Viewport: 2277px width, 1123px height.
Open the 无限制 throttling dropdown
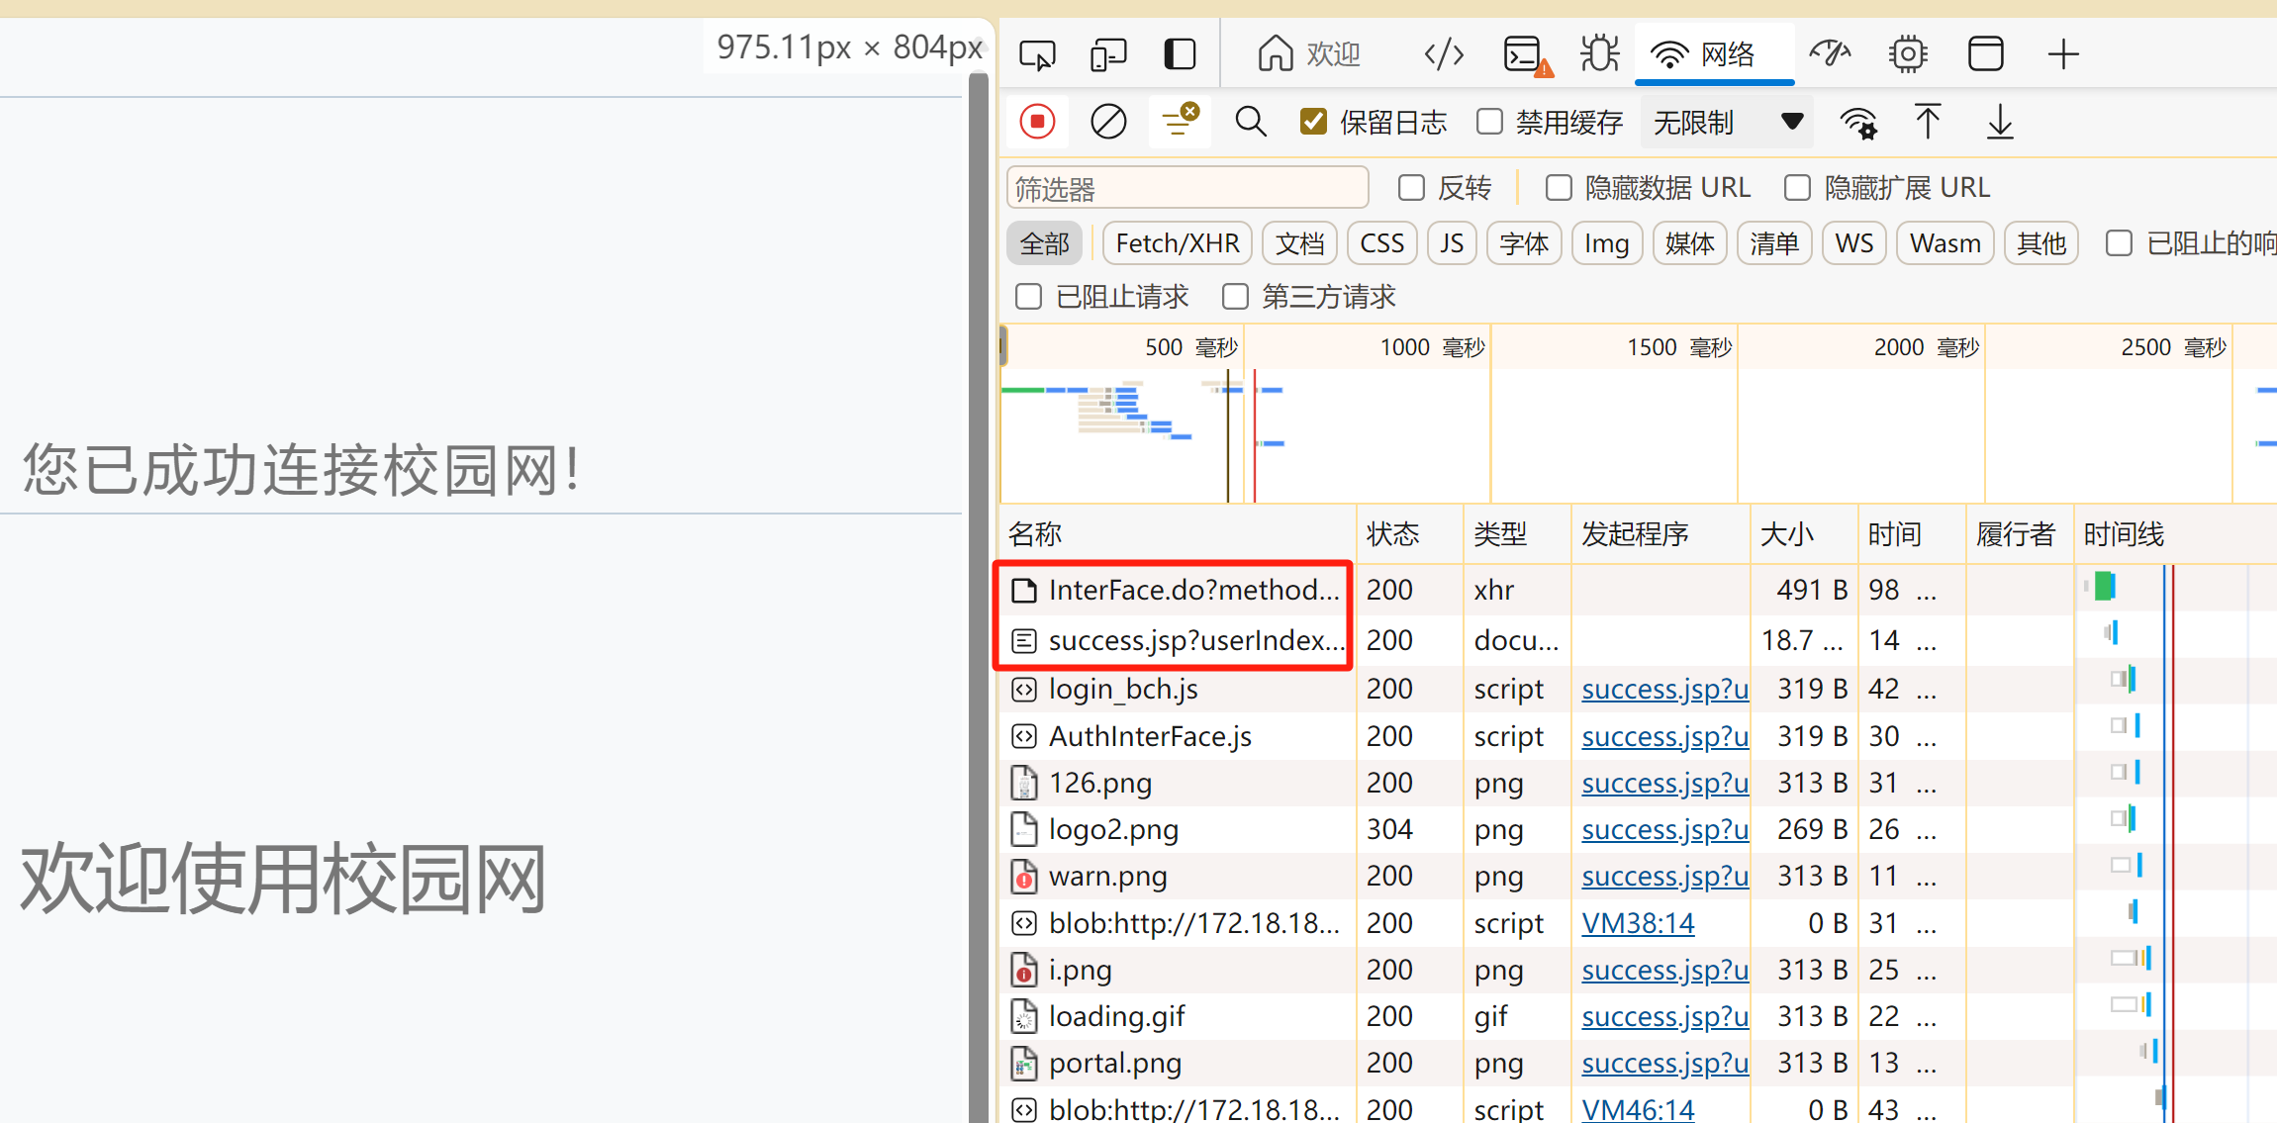point(1727,122)
